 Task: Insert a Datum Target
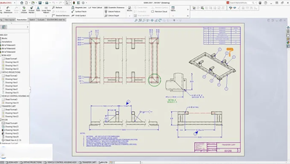tap(112, 15)
